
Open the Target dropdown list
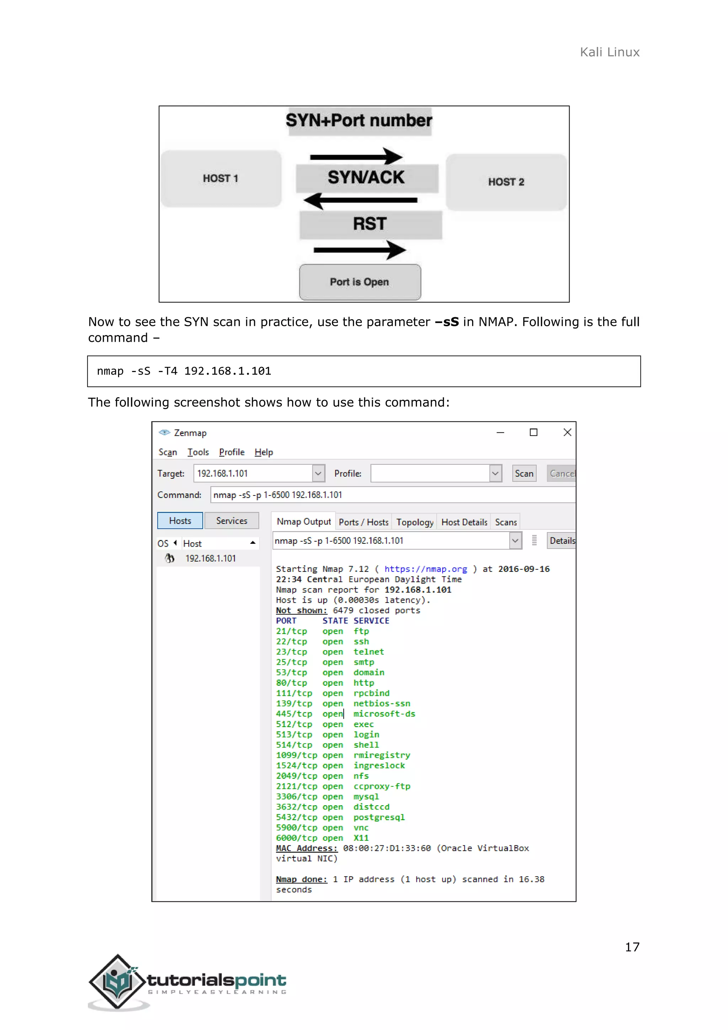318,473
